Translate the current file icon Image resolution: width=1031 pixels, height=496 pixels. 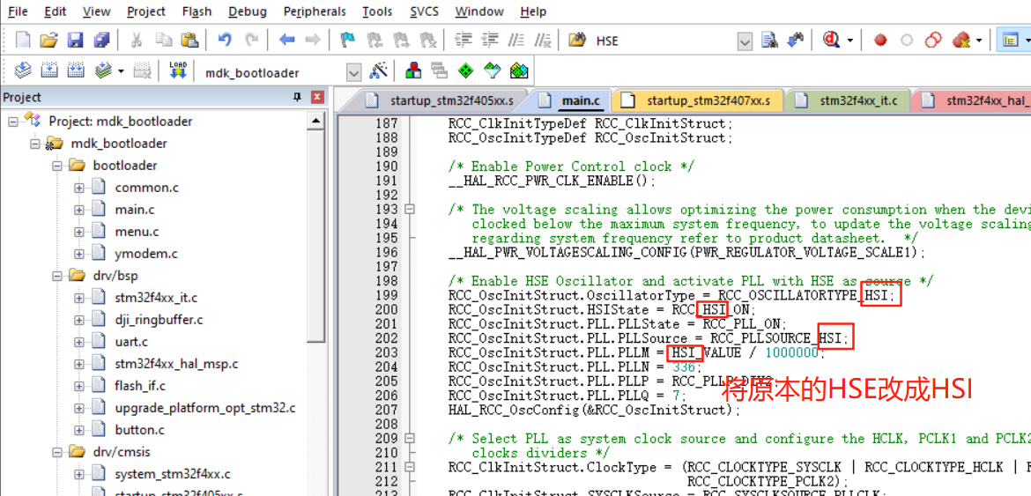pos(24,71)
